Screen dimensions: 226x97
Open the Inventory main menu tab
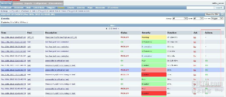tap(18, 3)
